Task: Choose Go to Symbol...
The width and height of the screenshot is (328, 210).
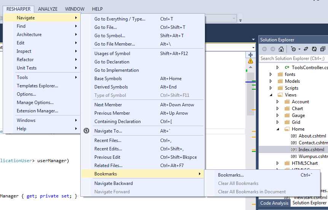Action: [x=143, y=35]
